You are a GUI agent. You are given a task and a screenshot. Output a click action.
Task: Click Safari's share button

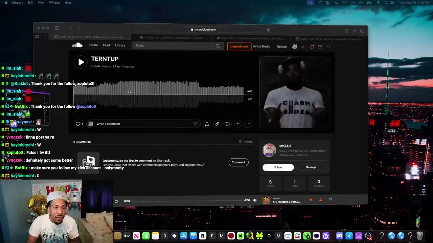[x=346, y=31]
